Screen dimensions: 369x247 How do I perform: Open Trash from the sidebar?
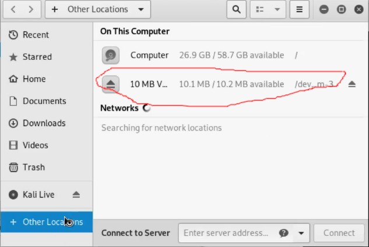pos(33,167)
